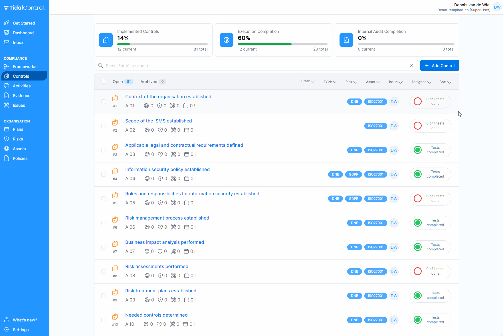
Task: Open the Issues page
Action: coord(19,105)
